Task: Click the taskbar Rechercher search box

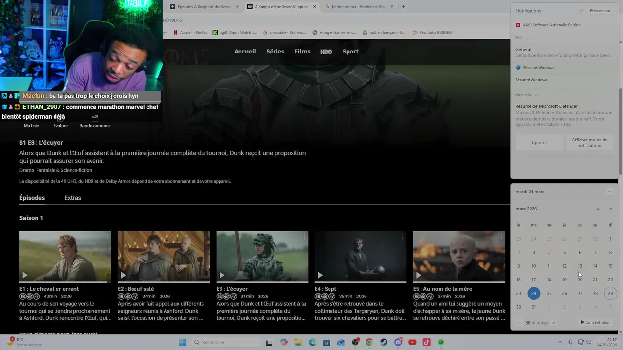Action: [225, 342]
